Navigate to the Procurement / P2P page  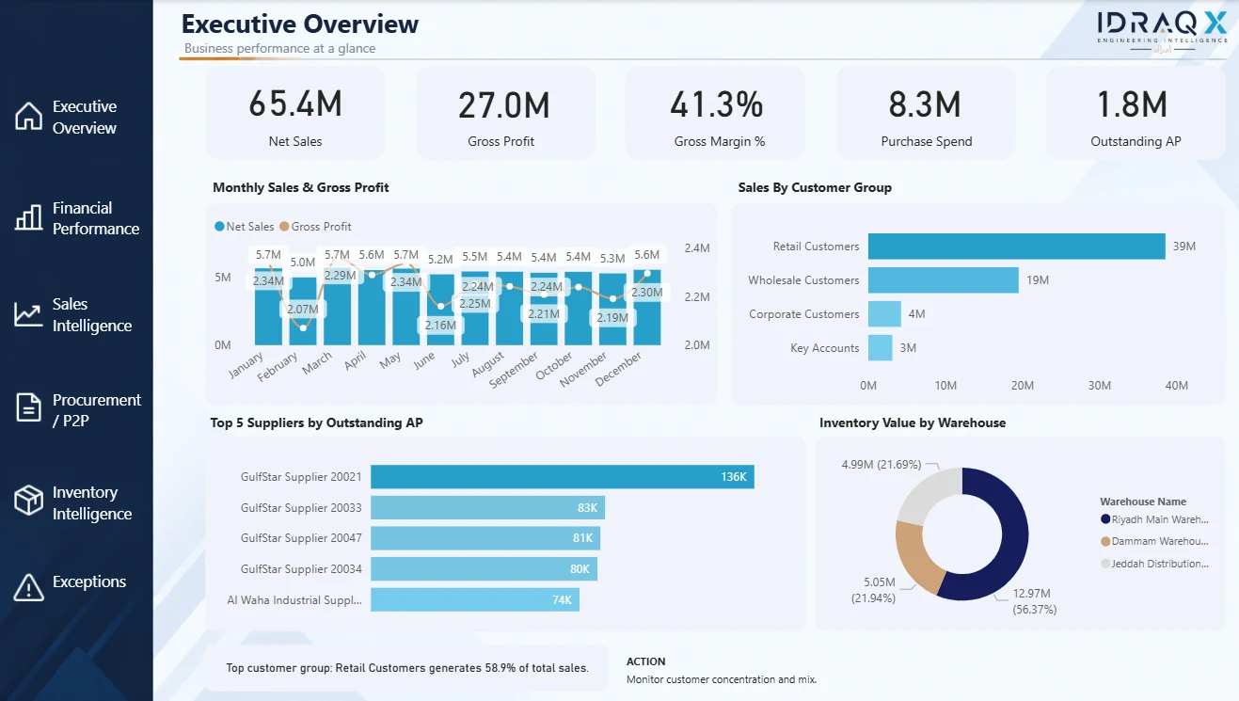97,410
